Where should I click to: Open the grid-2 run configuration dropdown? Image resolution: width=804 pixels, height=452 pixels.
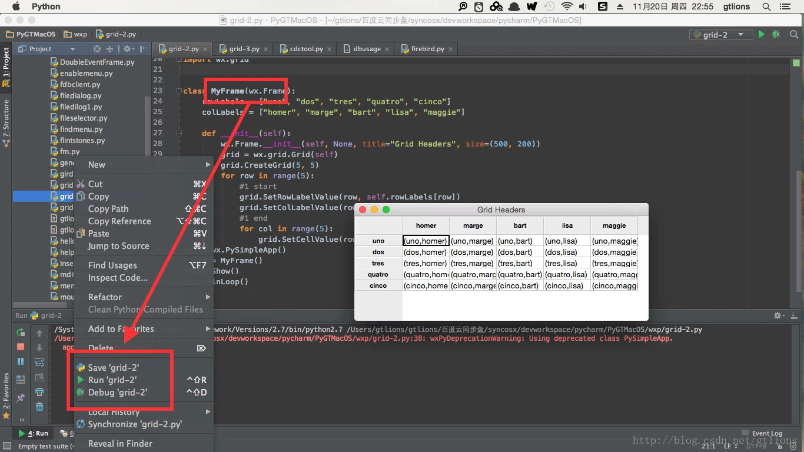click(720, 35)
